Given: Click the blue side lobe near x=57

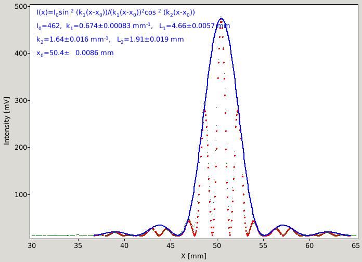Looking at the screenshot, I should pyautogui.click(x=282, y=225).
